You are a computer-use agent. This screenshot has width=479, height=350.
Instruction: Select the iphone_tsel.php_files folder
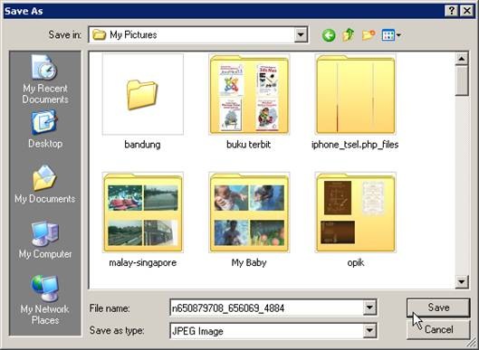(355, 94)
